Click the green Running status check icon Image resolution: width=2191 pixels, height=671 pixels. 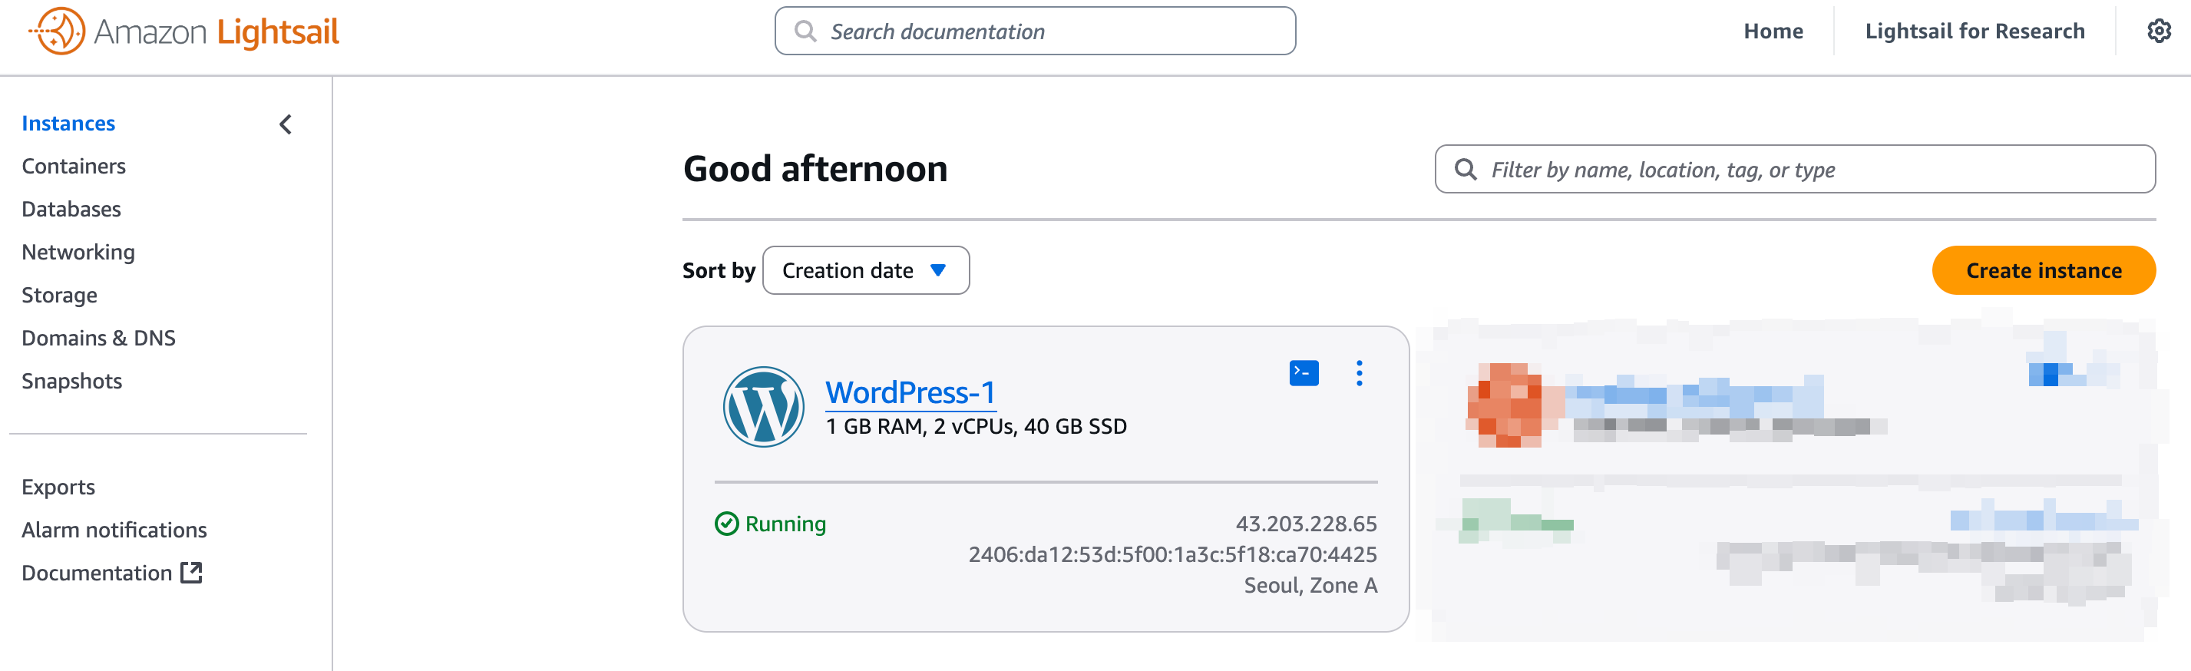[726, 524]
